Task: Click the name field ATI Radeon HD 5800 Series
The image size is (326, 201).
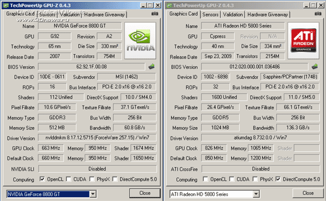Action: (x=243, y=26)
